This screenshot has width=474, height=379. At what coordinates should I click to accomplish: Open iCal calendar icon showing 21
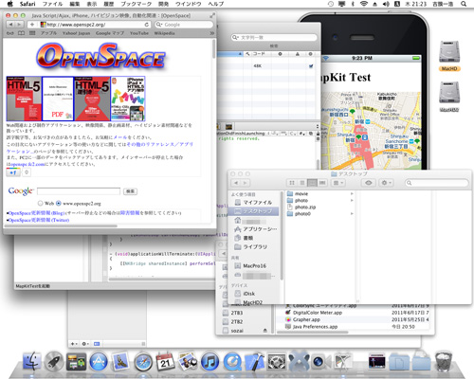tap(165, 362)
